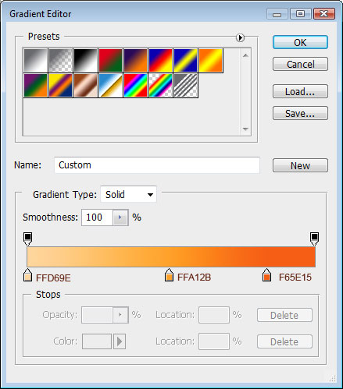Click the gradient color bar

tap(171, 256)
